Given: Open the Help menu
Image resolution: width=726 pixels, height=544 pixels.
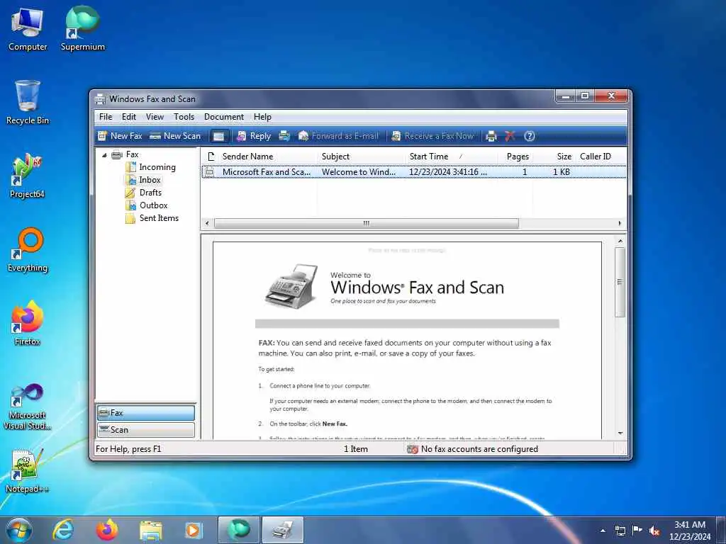Looking at the screenshot, I should coord(262,117).
